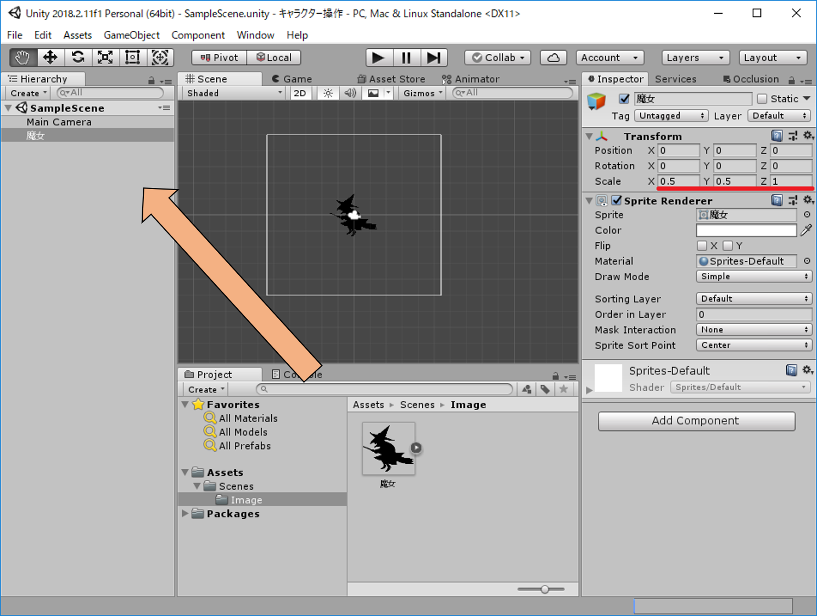The image size is (817, 616).
Task: Select the Rect Transform tool
Action: tap(132, 58)
